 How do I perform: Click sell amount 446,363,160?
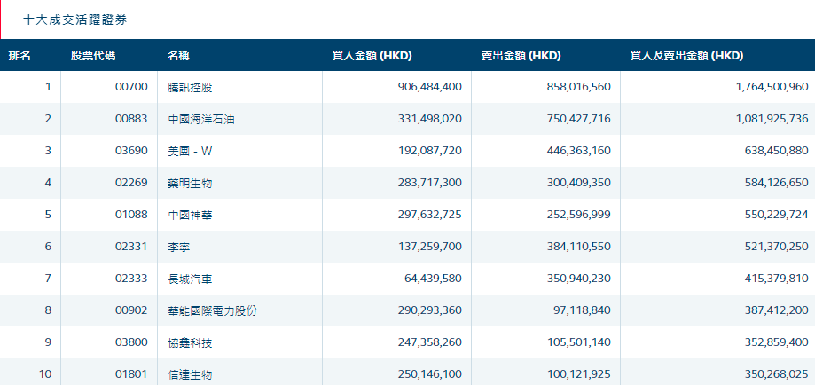pyautogui.click(x=579, y=151)
